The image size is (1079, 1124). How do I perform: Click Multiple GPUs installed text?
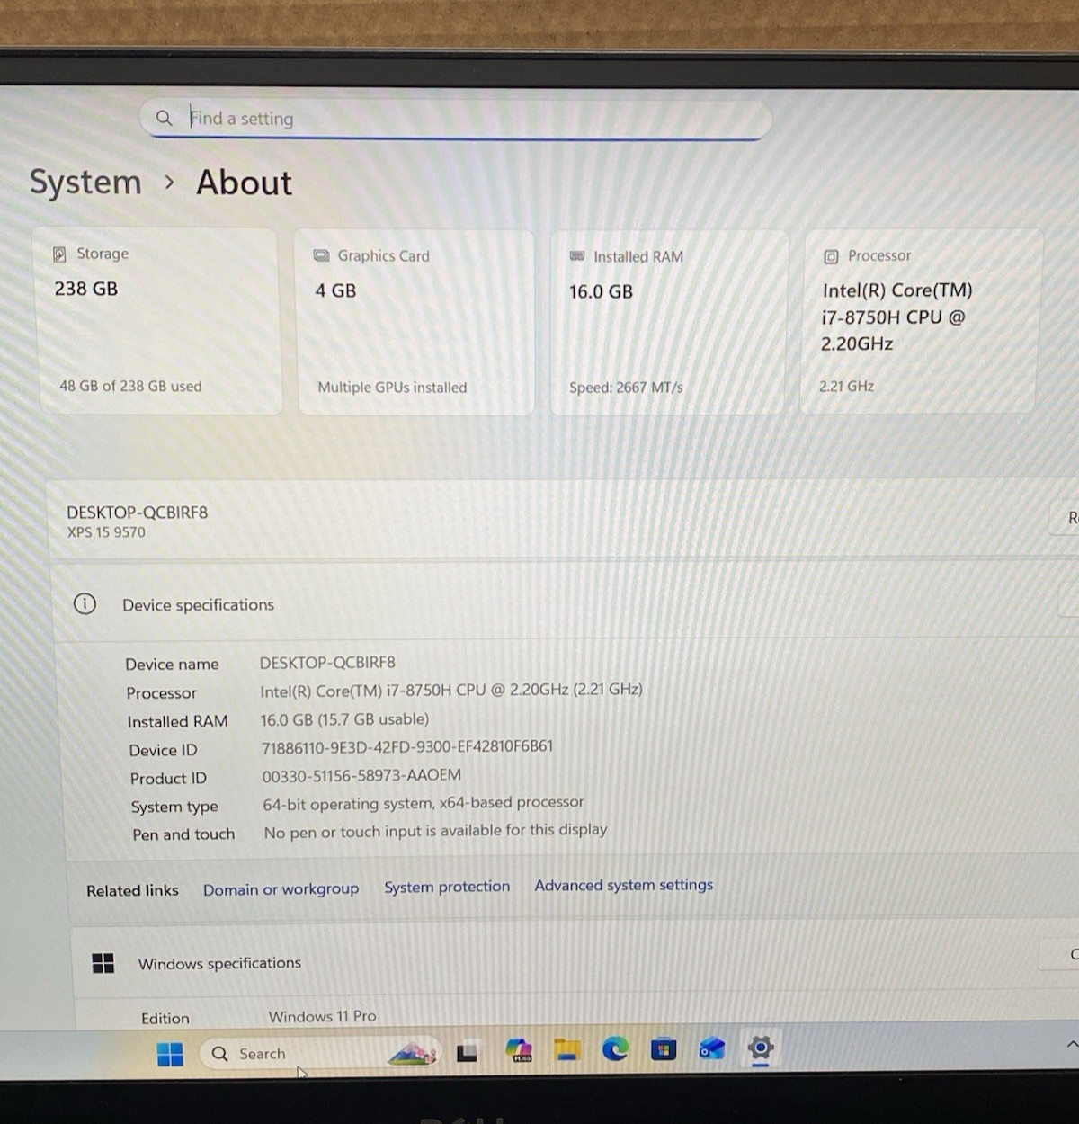coord(392,388)
